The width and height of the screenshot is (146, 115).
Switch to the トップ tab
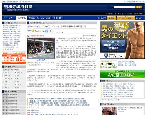[x=10, y=18]
